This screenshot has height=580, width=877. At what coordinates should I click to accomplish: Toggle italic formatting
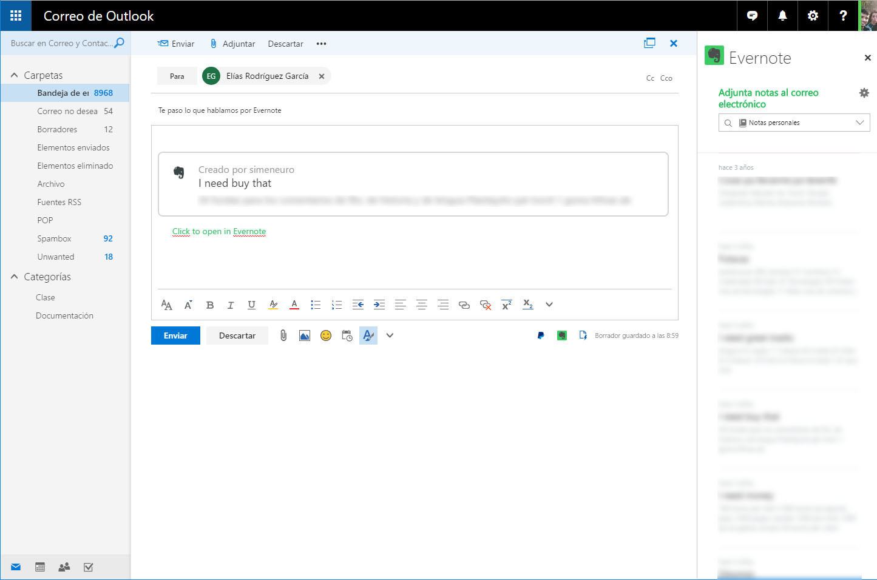click(x=231, y=305)
